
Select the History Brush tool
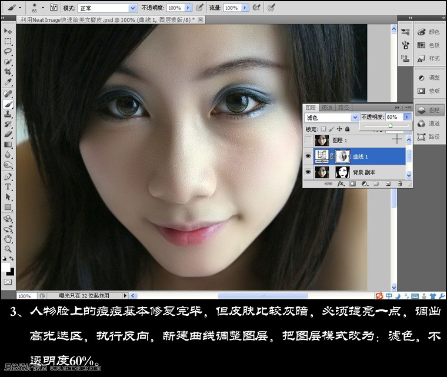pyautogui.click(x=8, y=124)
